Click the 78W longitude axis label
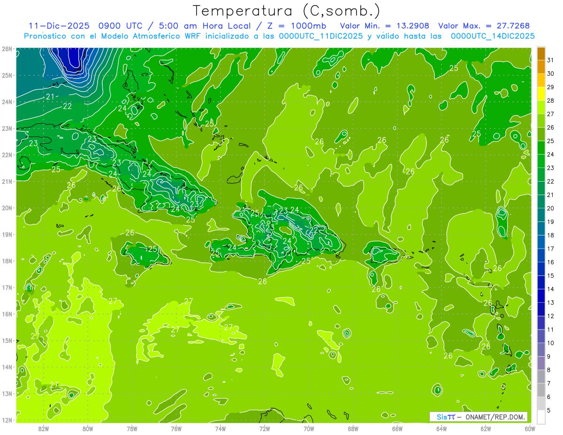 pyautogui.click(x=132, y=428)
